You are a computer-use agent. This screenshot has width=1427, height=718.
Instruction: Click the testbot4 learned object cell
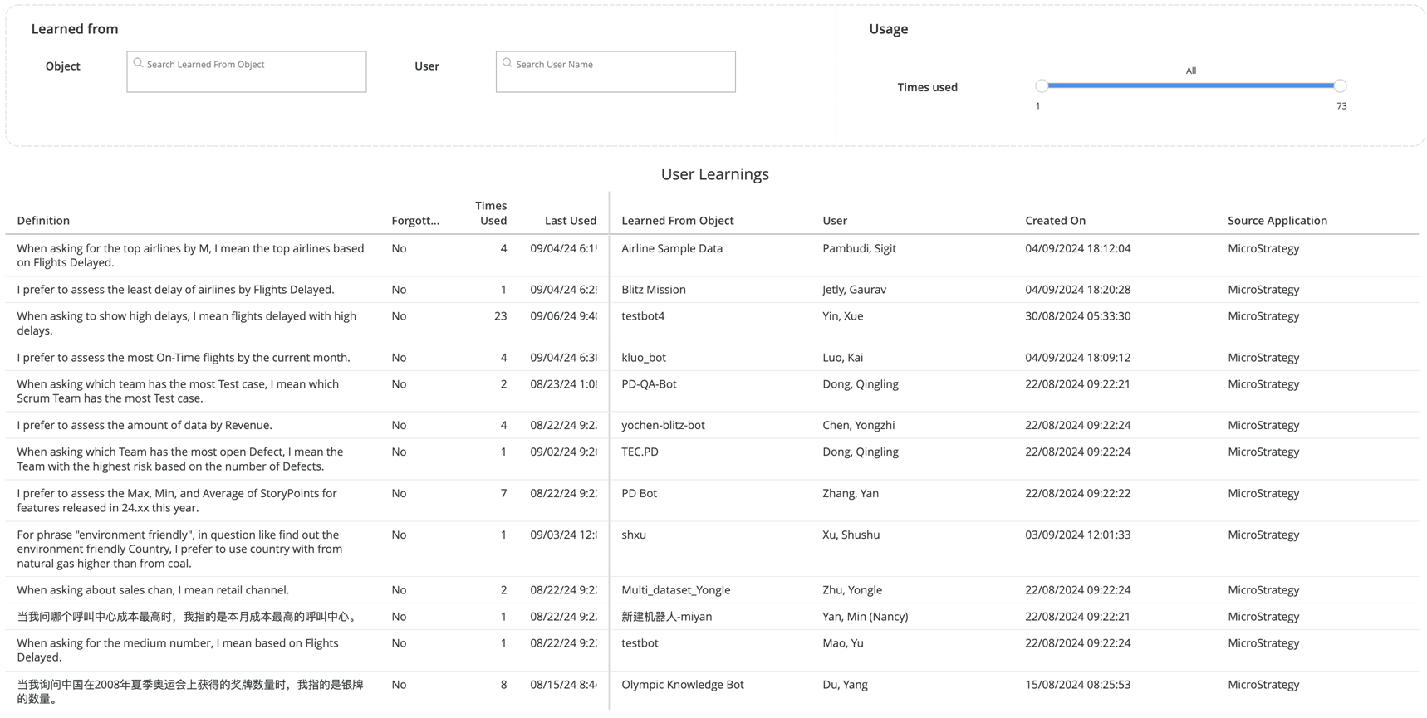(642, 316)
